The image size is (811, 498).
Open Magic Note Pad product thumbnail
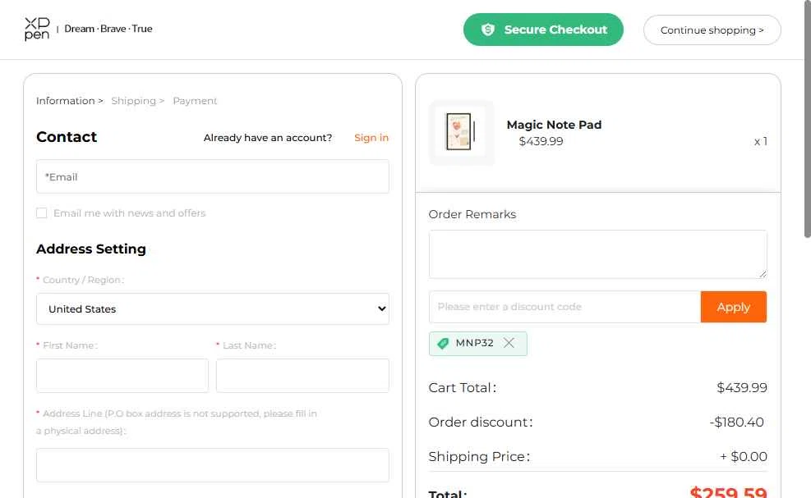pyautogui.click(x=461, y=133)
